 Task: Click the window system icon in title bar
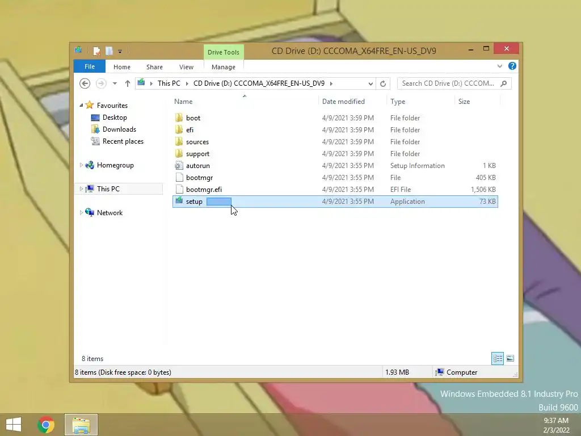tap(78, 50)
